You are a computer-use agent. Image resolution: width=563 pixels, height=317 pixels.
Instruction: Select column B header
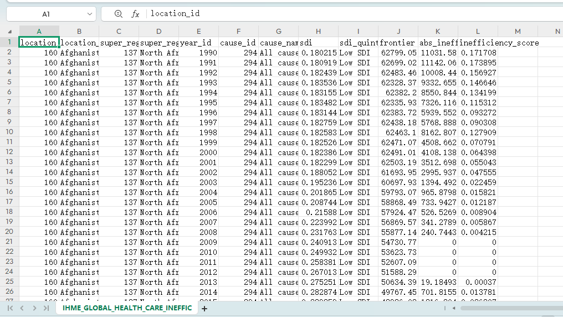[x=79, y=32]
